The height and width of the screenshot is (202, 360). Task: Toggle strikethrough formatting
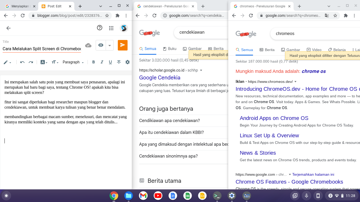[119, 62]
